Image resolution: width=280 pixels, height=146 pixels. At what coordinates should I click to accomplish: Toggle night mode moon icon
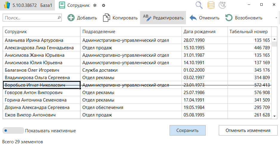223,5
